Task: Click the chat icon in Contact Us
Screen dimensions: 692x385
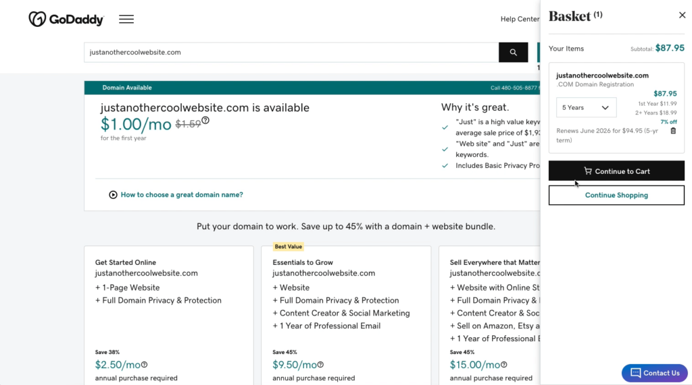Action: click(635, 373)
